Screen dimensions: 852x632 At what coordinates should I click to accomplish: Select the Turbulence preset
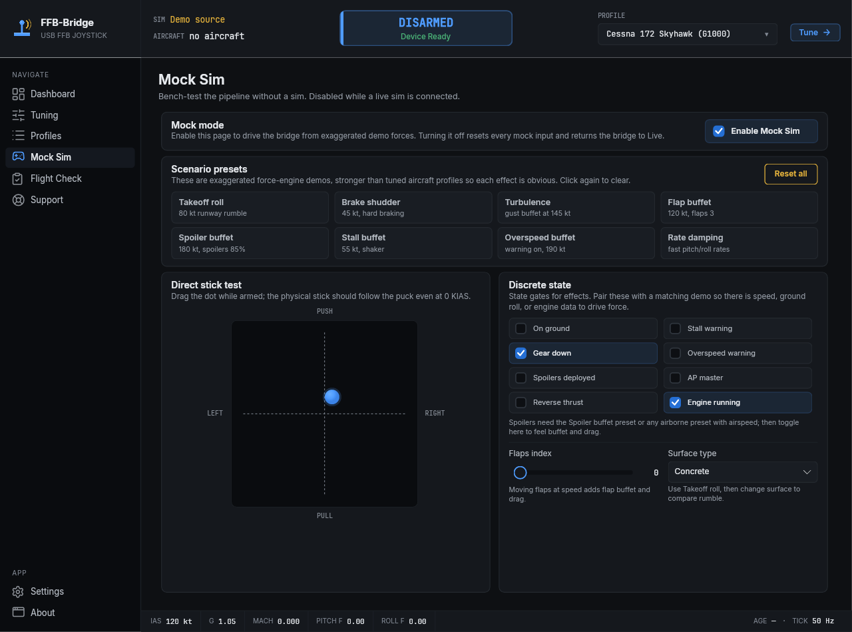click(576, 207)
